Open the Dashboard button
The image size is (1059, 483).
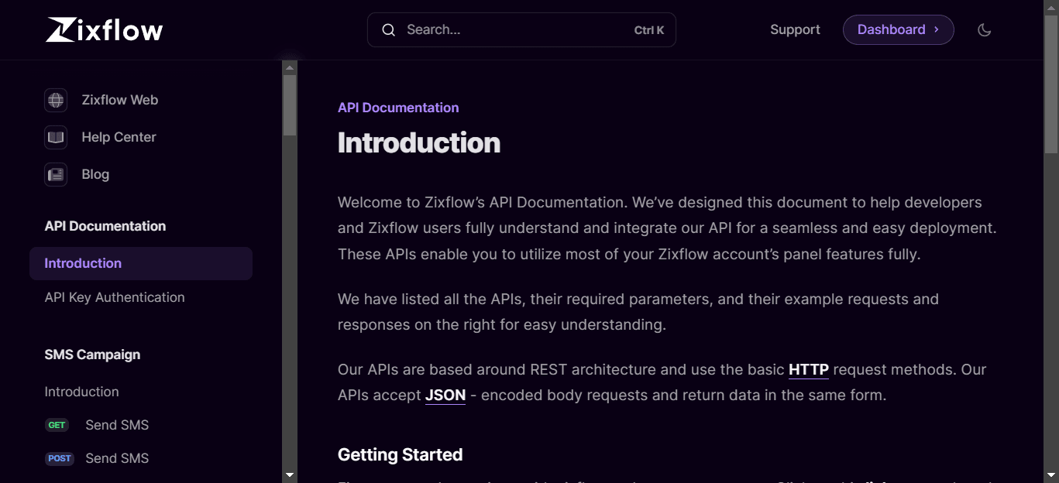click(x=891, y=29)
